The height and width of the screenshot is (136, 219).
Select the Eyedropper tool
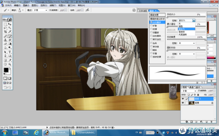point(10,60)
